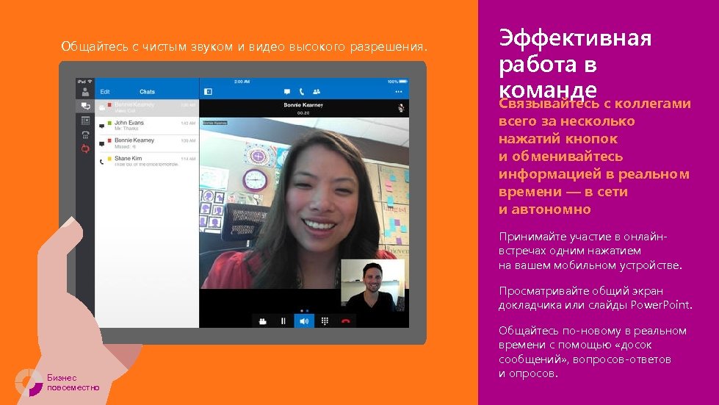The height and width of the screenshot is (405, 719).
Task: Select the Chats header title
Action: [x=147, y=92]
